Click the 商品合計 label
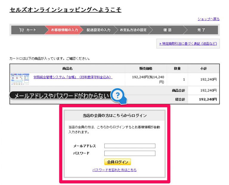This screenshot has height=185, width=229. [x=179, y=91]
